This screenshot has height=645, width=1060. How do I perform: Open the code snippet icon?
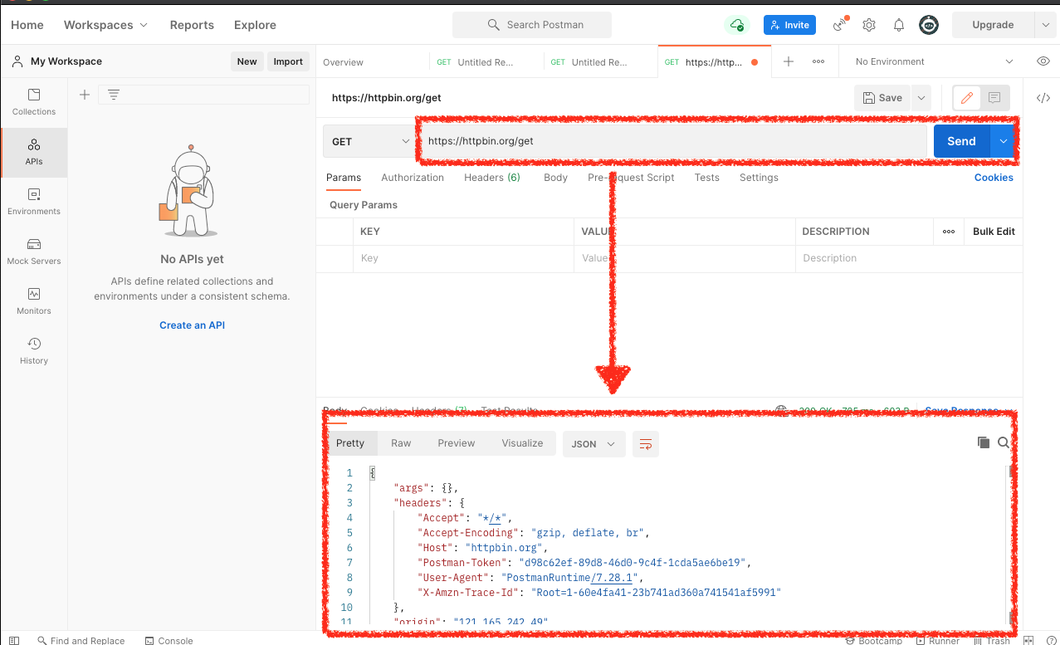[x=1043, y=98]
